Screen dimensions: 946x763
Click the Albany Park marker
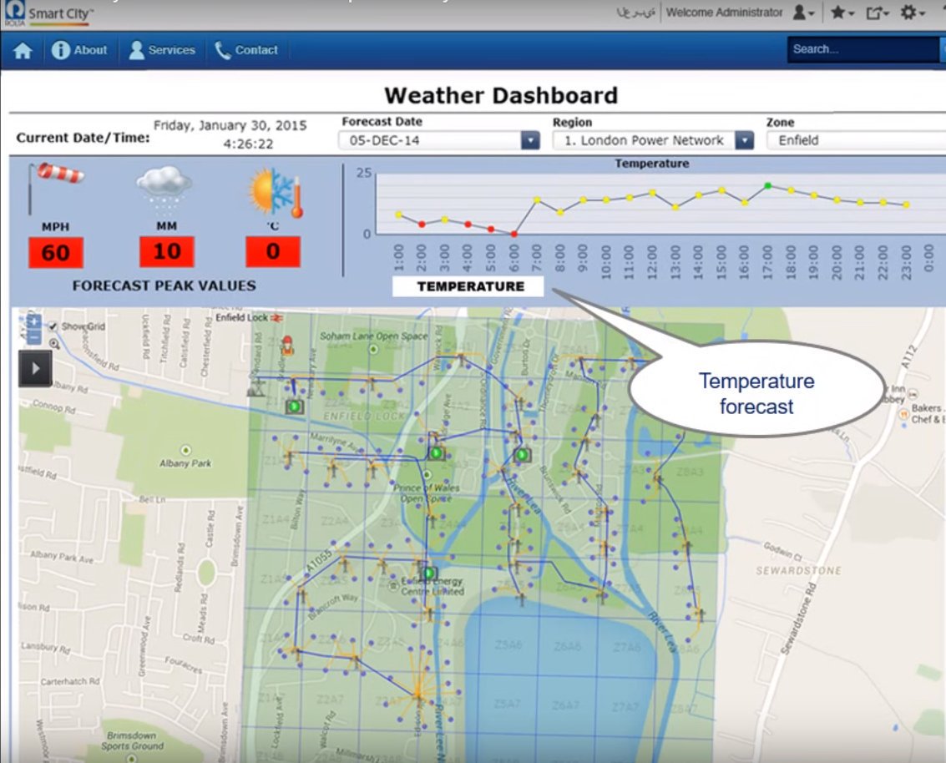[x=186, y=451]
